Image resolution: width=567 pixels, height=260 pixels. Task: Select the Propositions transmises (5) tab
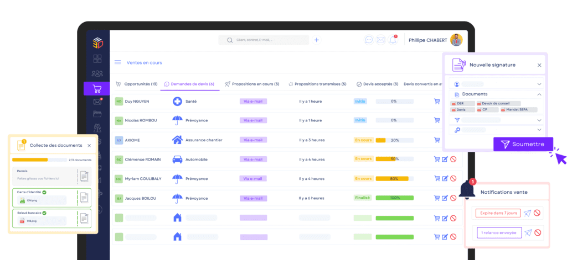[318, 84]
